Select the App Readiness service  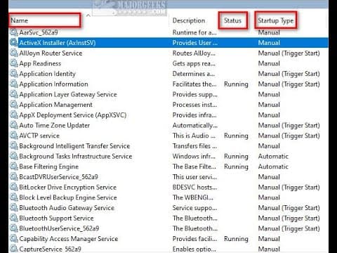pyautogui.click(x=40, y=63)
